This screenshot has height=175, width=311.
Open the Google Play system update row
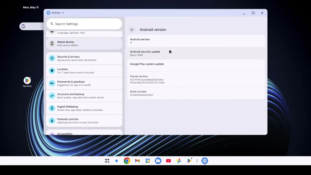click(x=196, y=66)
